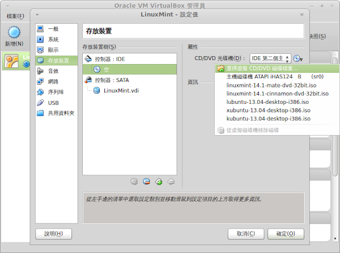340x253 pixels.
Task: Open the 系統 (System) settings category
Action: [56, 39]
